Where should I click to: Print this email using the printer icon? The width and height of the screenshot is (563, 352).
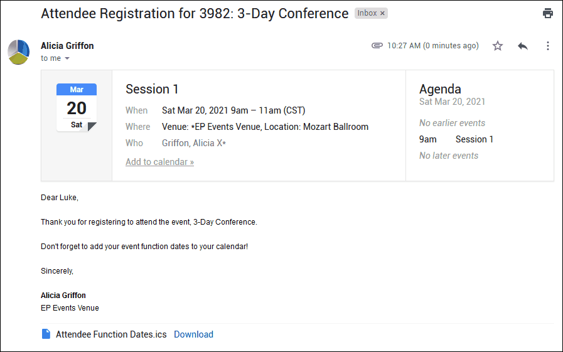(x=547, y=13)
